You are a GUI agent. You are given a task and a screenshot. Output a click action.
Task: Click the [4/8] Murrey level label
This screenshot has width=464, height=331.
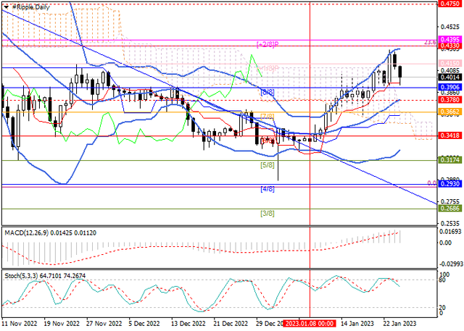[x=267, y=190]
